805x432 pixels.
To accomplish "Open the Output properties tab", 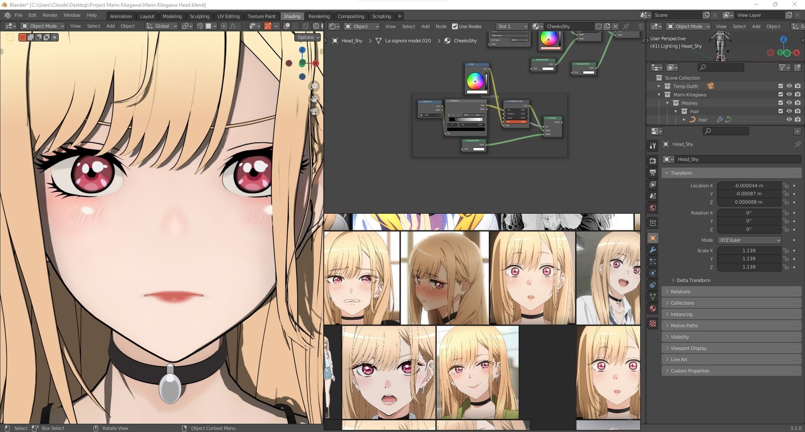I will coord(653,172).
